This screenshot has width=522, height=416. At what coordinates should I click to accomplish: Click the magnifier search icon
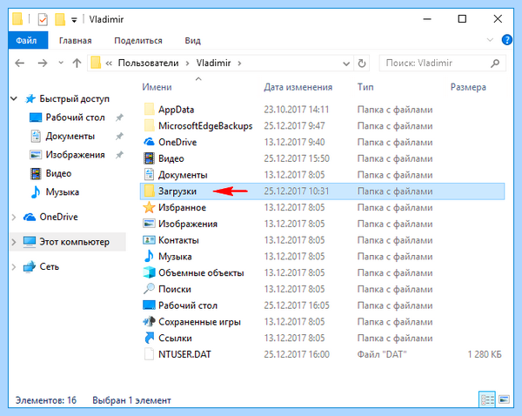point(495,63)
